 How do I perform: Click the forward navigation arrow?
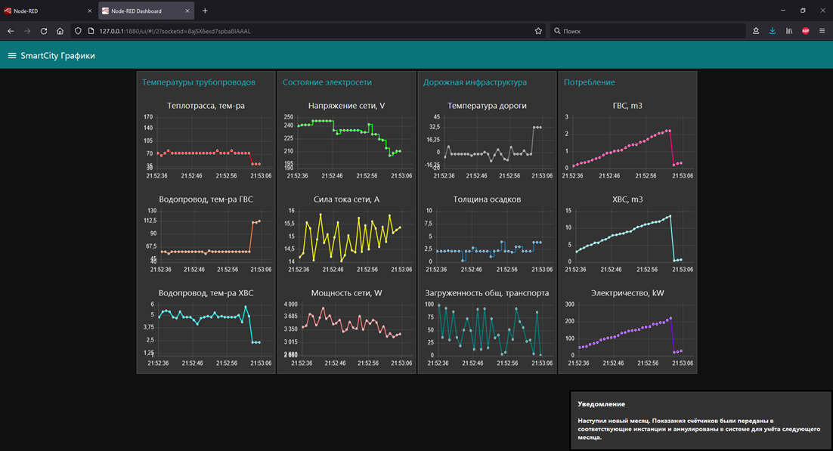tap(27, 31)
